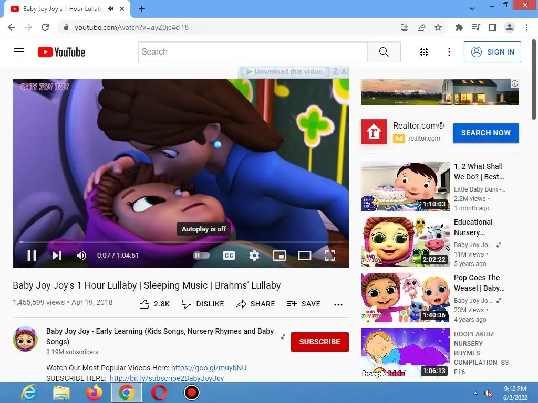Close the Baby Joy Joy tab

122,9
